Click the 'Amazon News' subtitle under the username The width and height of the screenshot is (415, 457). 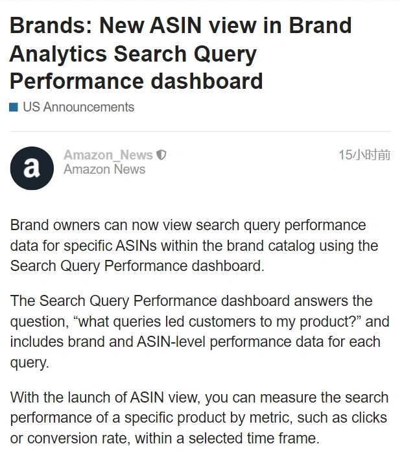click(104, 169)
